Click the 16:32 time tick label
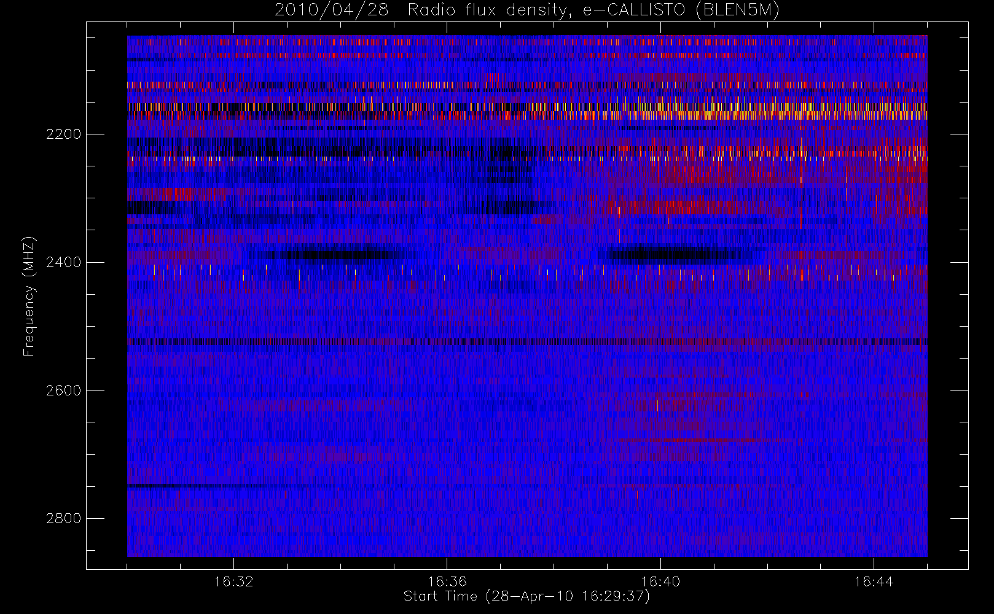The width and height of the screenshot is (994, 614). pos(233,581)
